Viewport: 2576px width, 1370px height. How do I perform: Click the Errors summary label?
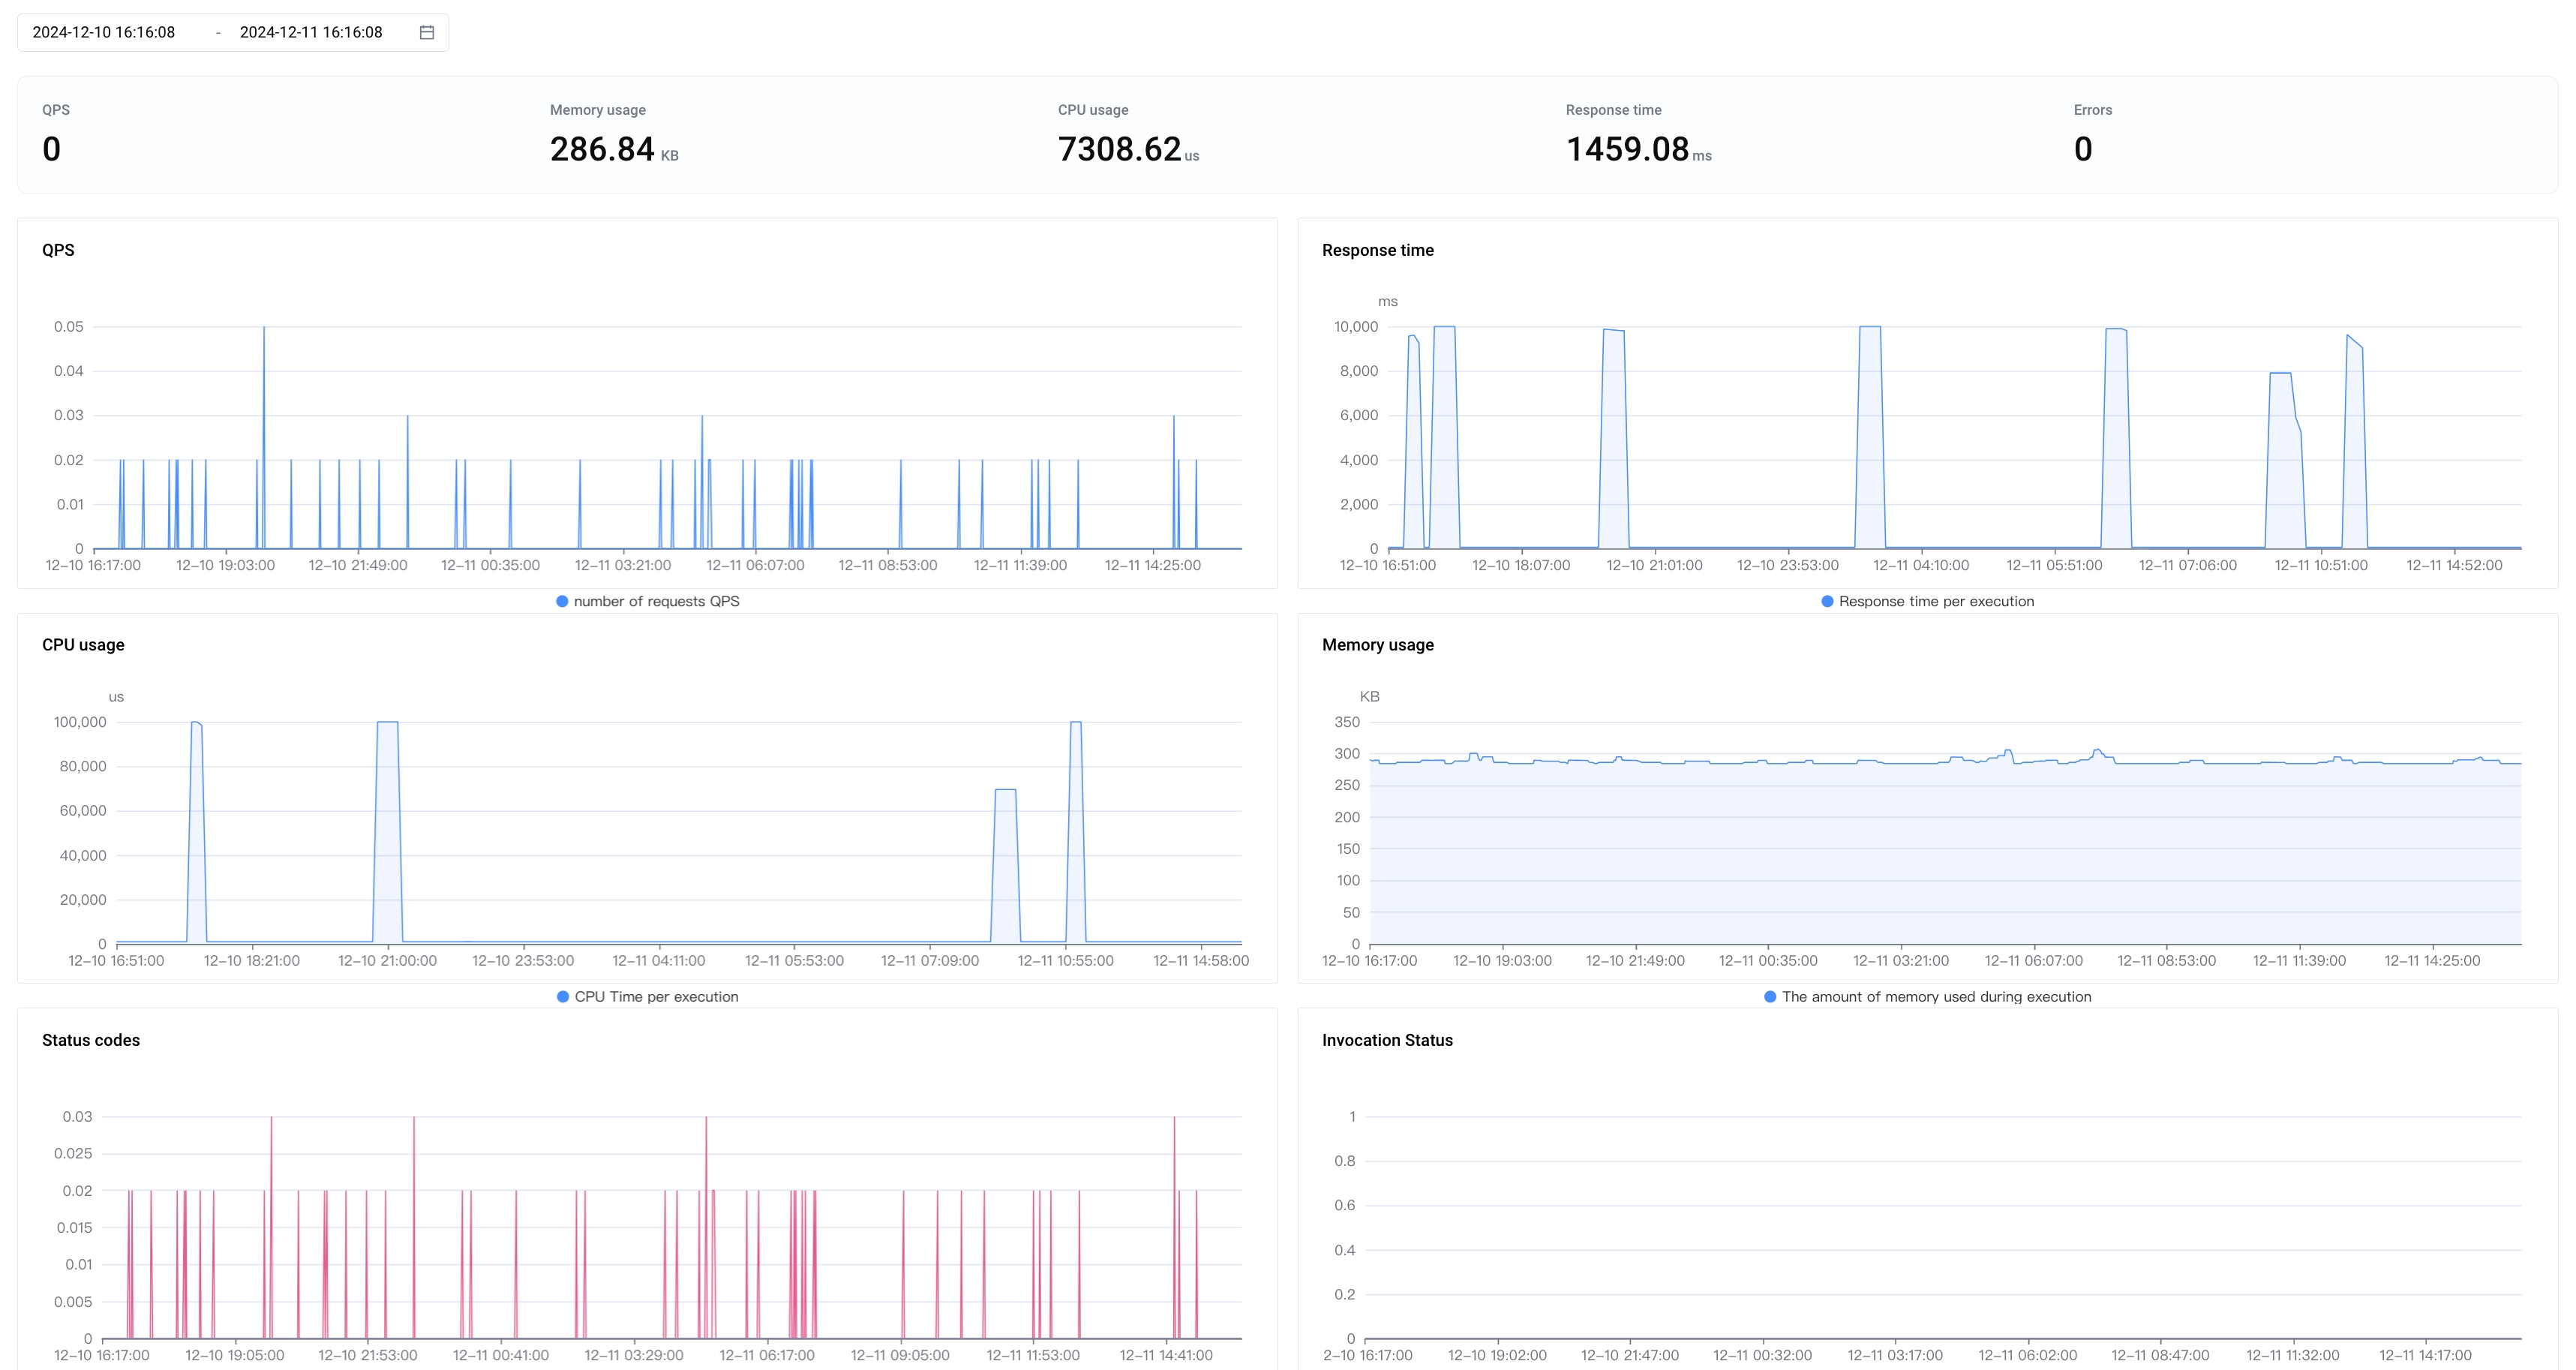point(2092,110)
